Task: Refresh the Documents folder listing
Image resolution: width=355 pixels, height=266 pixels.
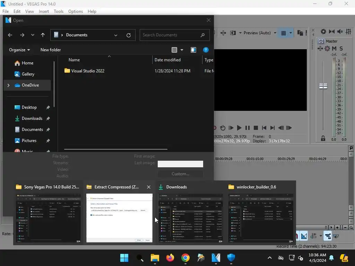Action: coord(128,35)
